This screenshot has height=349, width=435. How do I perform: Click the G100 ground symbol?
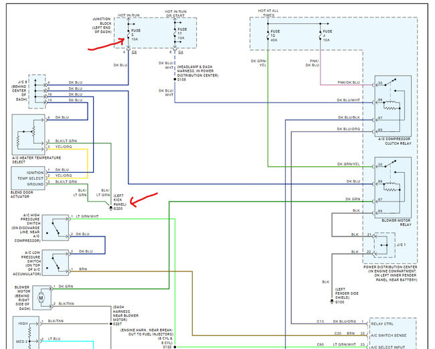point(332,301)
